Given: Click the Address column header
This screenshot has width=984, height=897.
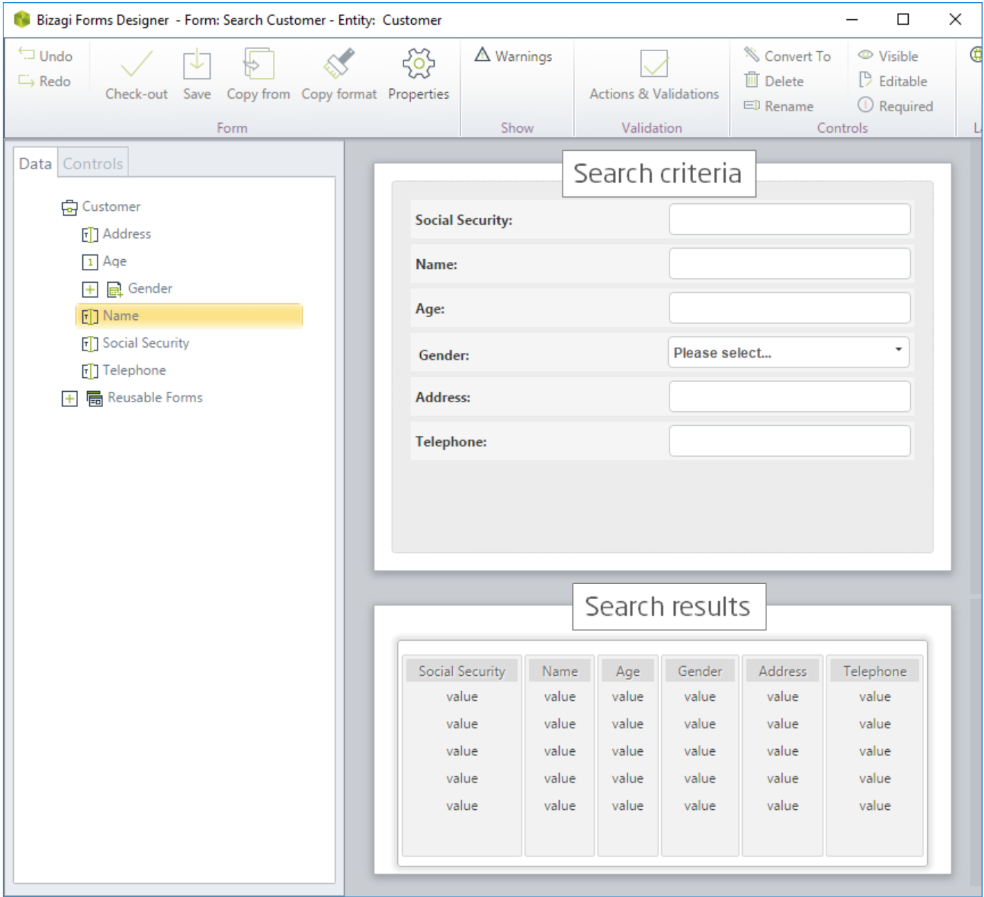Looking at the screenshot, I should tap(782, 671).
